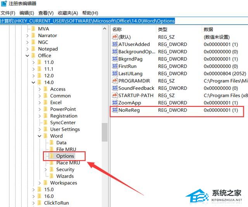Click the REG_SZ type of PROGRAMDIR
The image size is (248, 207).
coord(166,81)
